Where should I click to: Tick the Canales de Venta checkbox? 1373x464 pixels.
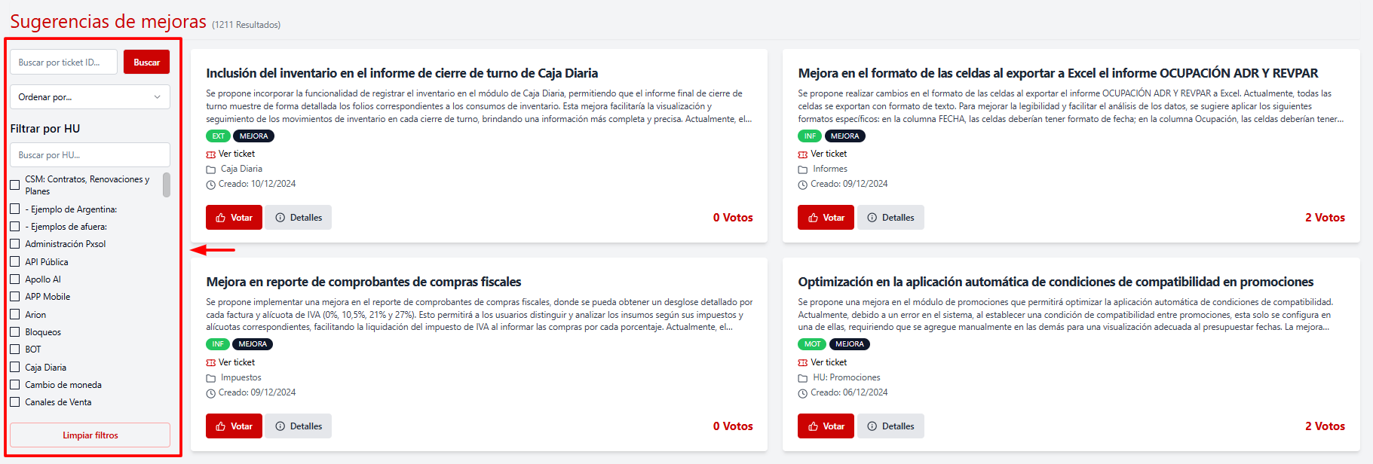[x=15, y=402]
